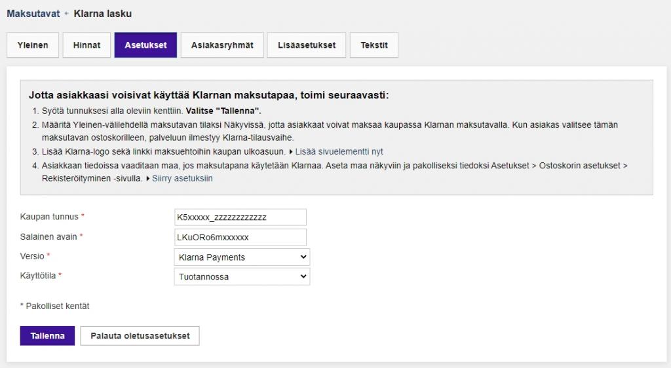671x368 pixels.
Task: Click the Maksutavat breadcrumb link
Action: pyautogui.click(x=33, y=14)
